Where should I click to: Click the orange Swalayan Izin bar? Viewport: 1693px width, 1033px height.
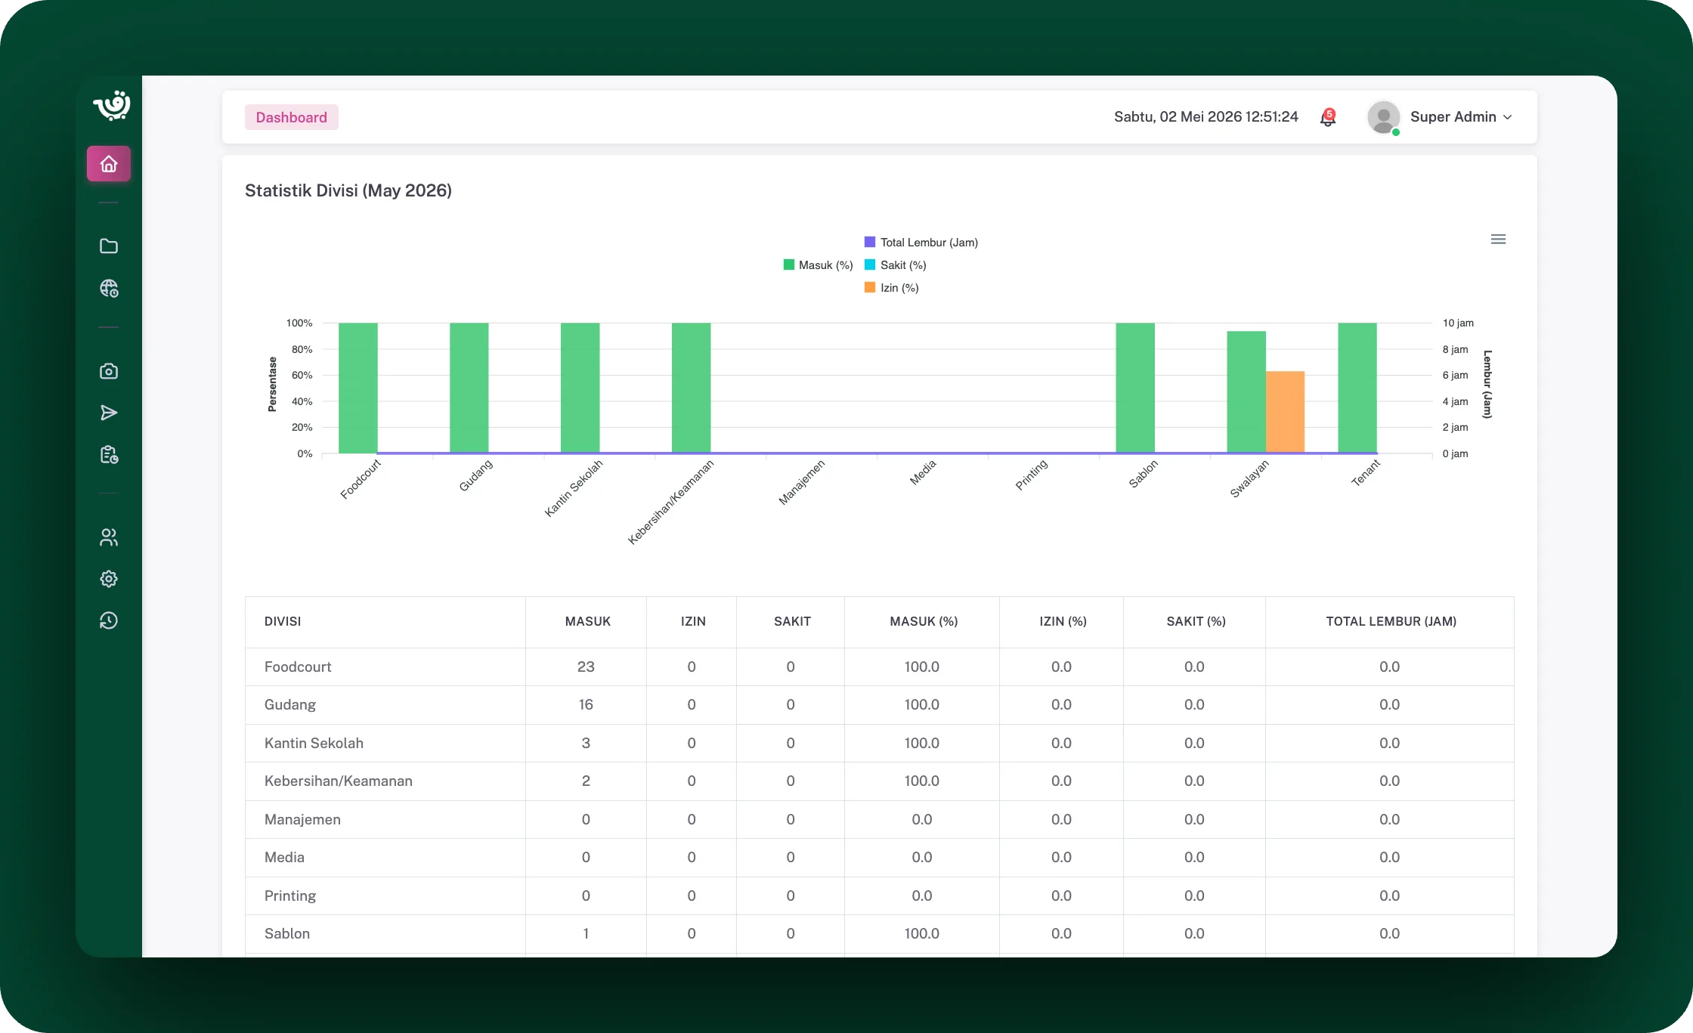tap(1285, 412)
